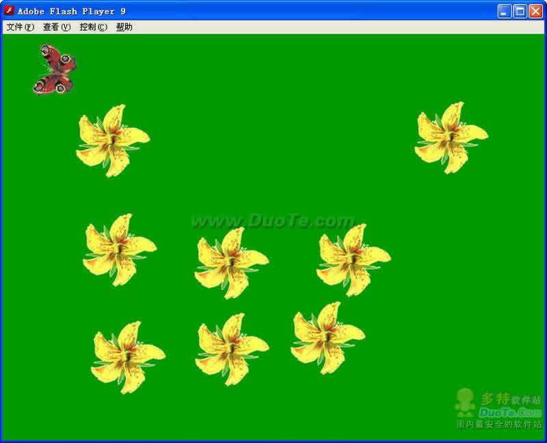Click the bottom-center lily flower
Viewport: 547px width, 443px height.
[x=232, y=349]
